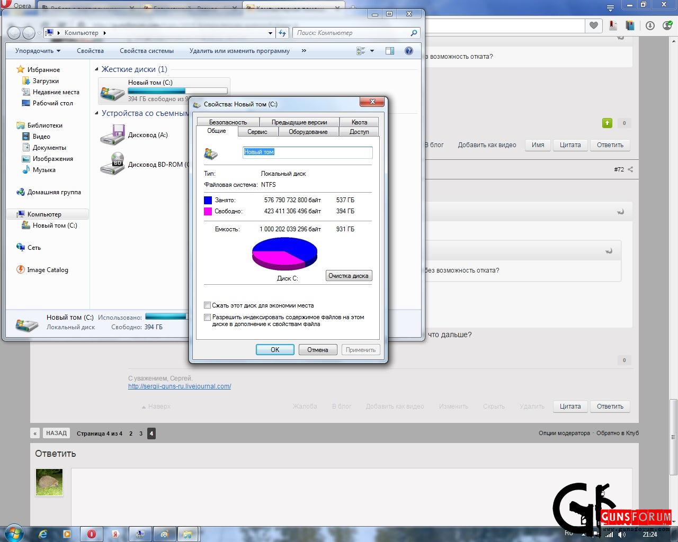678x542 pixels.
Task: Enable 'Сжать этот диск для экономии места' checkbox
Action: [x=208, y=305]
